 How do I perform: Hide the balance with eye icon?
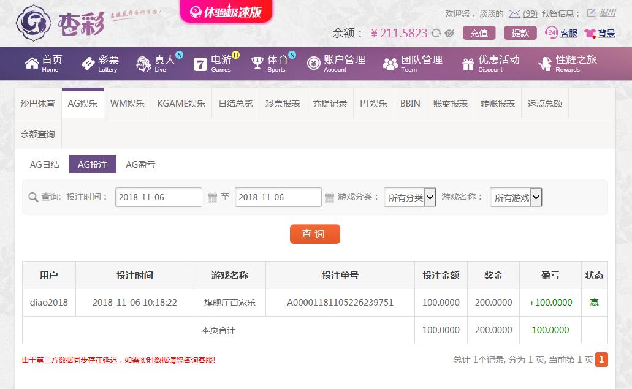click(x=449, y=33)
